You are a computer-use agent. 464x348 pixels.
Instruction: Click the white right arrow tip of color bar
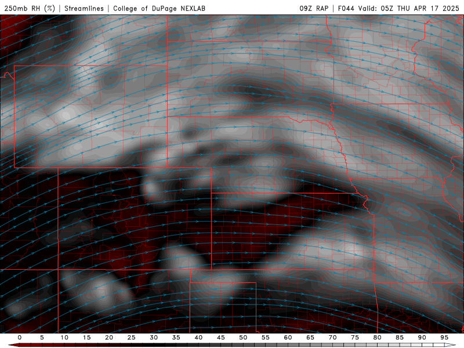pos(450,345)
